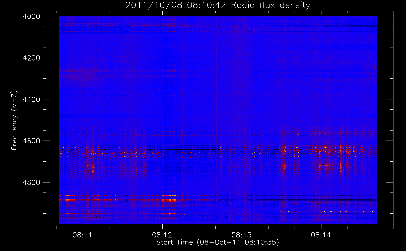
Task: Select the 08:13 time tick label
Action: pos(241,235)
